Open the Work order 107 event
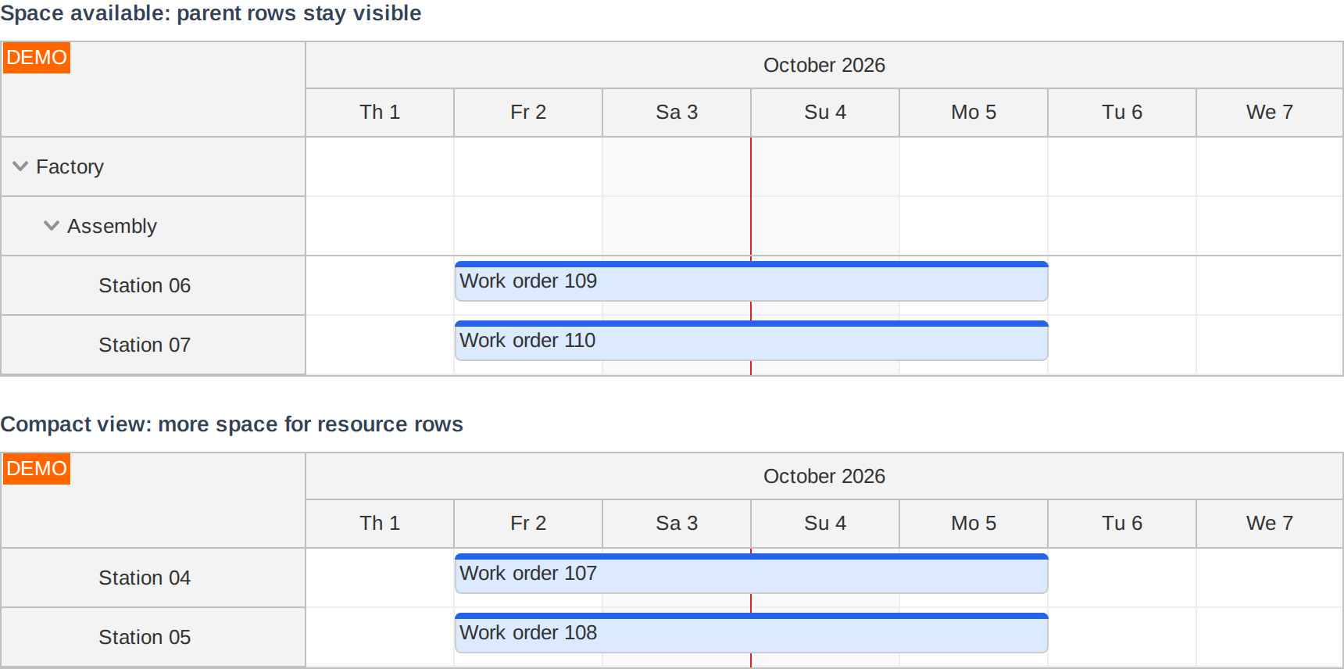Viewport: 1344px width, 669px height. (751, 574)
